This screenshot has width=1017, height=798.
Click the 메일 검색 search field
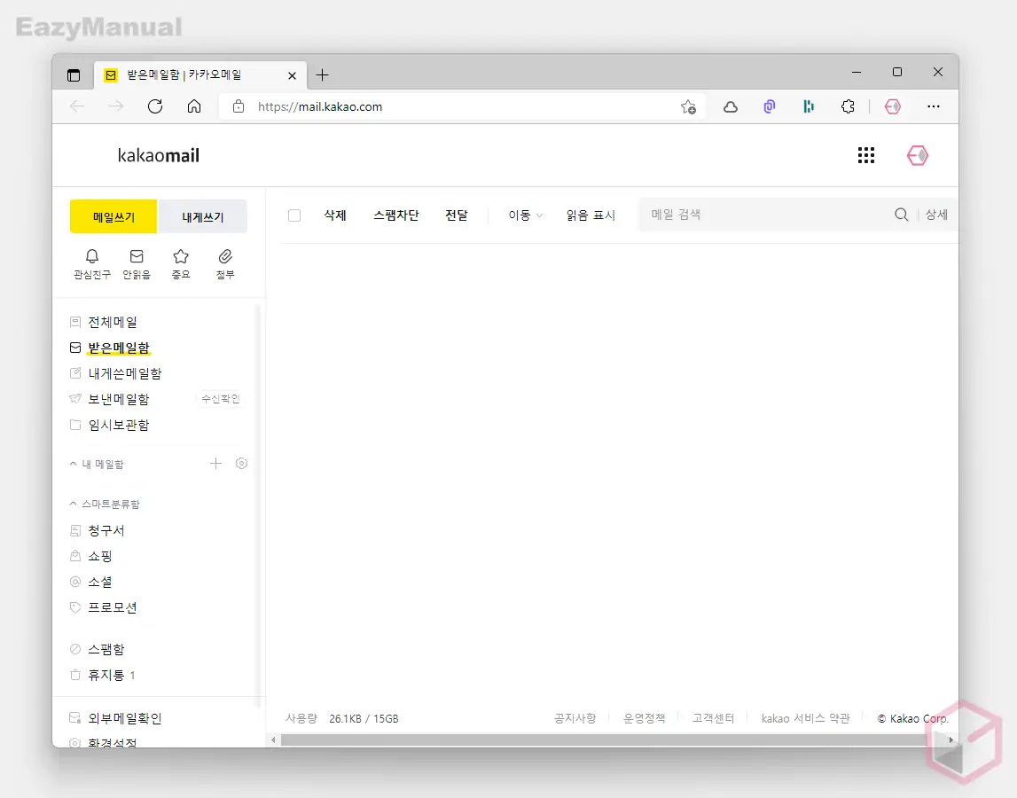point(765,215)
